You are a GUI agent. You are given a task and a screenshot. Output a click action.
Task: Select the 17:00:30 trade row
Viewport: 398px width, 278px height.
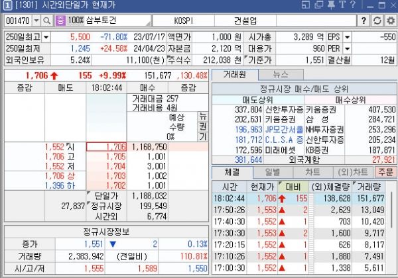point(299,267)
